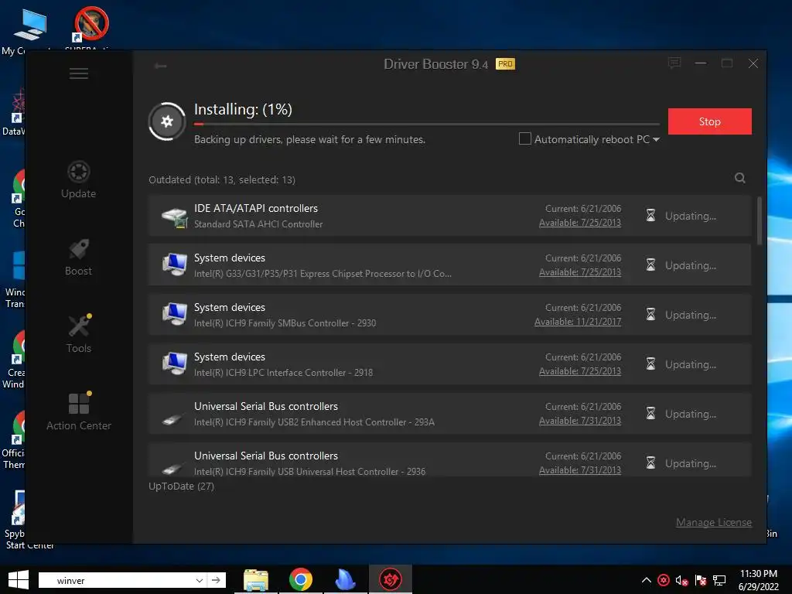Click hourglass icon for SMBus Controller row
Viewport: 792px width, 594px height.
(x=650, y=315)
